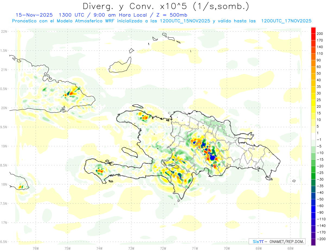This screenshot has height=252, width=326.
Task: Click the '-140' color scale label
Action: pyautogui.click(x=321, y=226)
